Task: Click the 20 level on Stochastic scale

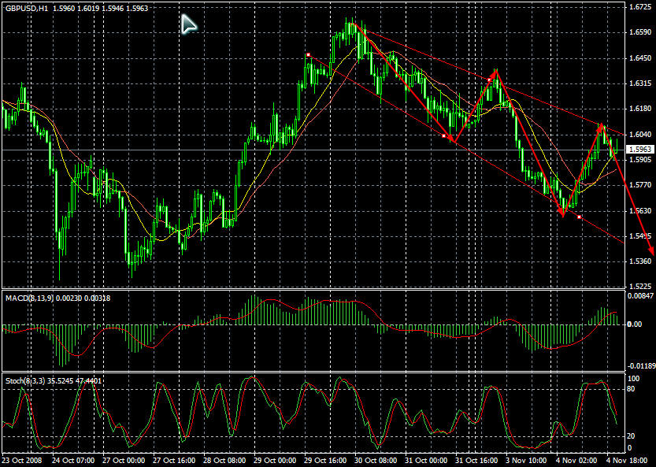Action: tap(632, 436)
